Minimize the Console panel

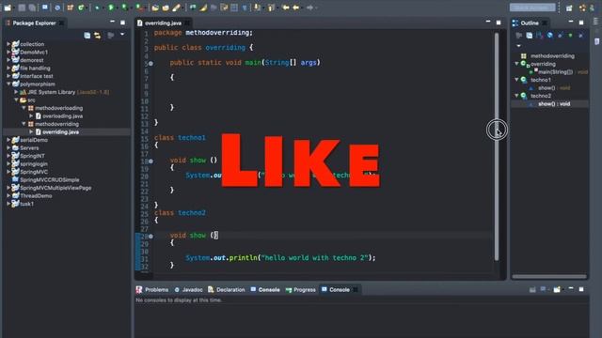pos(571,288)
